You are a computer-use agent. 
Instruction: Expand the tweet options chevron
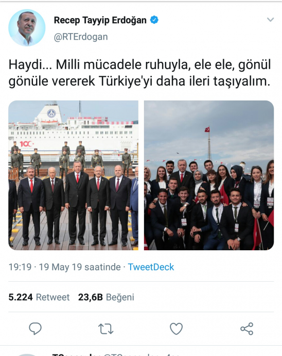pyautogui.click(x=271, y=20)
